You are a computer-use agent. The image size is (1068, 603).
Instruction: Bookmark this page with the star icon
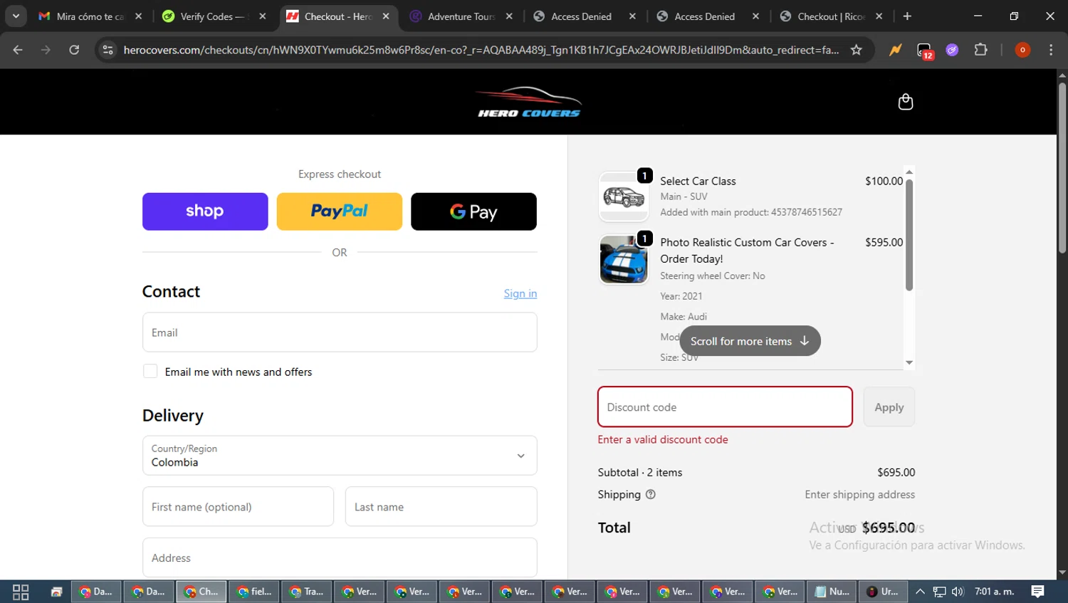856,50
